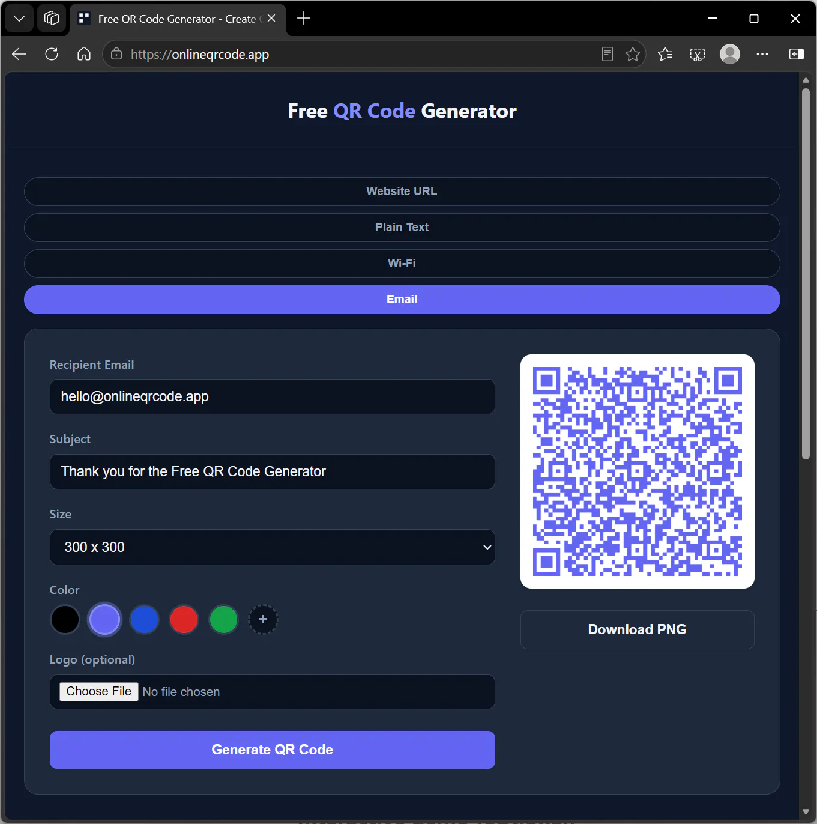Minimize the browser window

713,19
